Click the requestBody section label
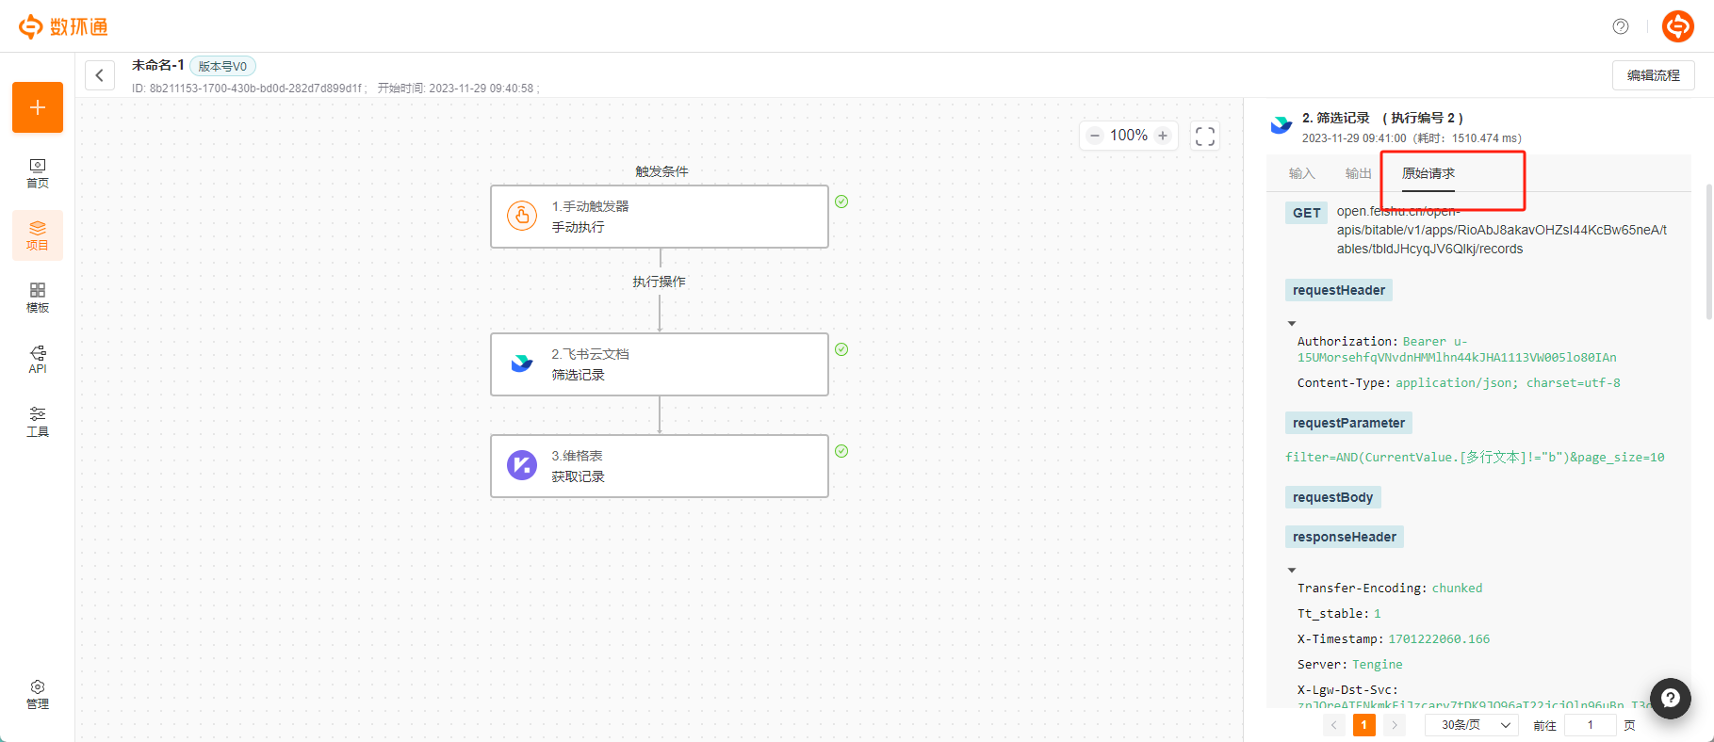 point(1333,497)
